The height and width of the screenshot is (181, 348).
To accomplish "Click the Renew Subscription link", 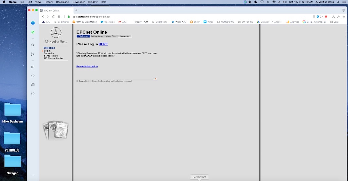I will pyautogui.click(x=87, y=66).
